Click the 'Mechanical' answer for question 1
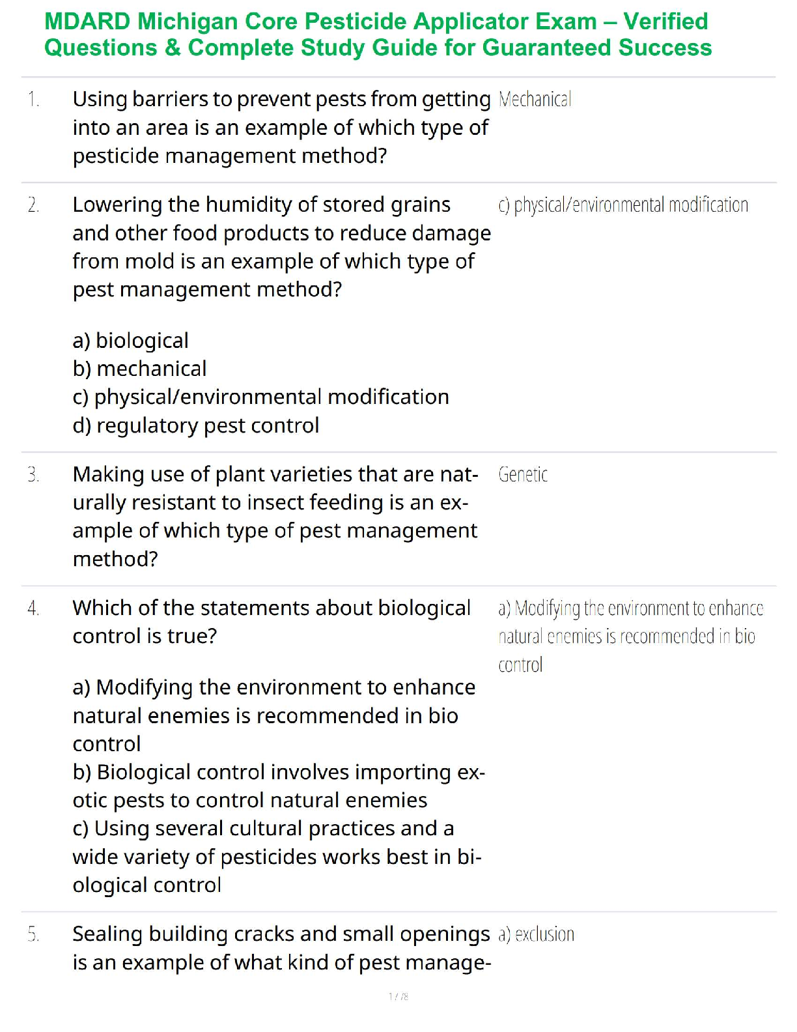797x1032 pixels. [535, 100]
